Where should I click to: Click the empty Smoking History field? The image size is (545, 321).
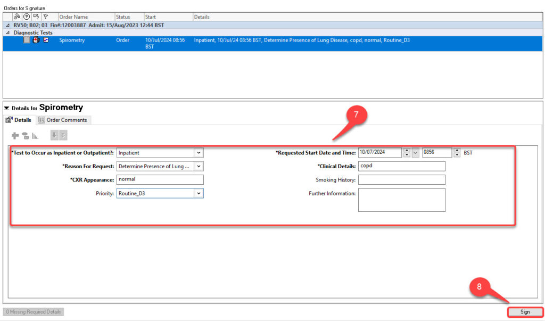(x=401, y=180)
